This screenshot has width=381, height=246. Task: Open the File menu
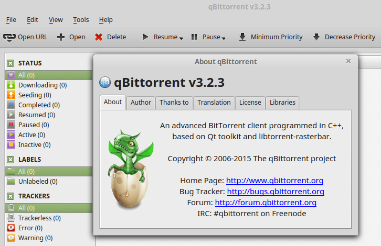point(11,20)
